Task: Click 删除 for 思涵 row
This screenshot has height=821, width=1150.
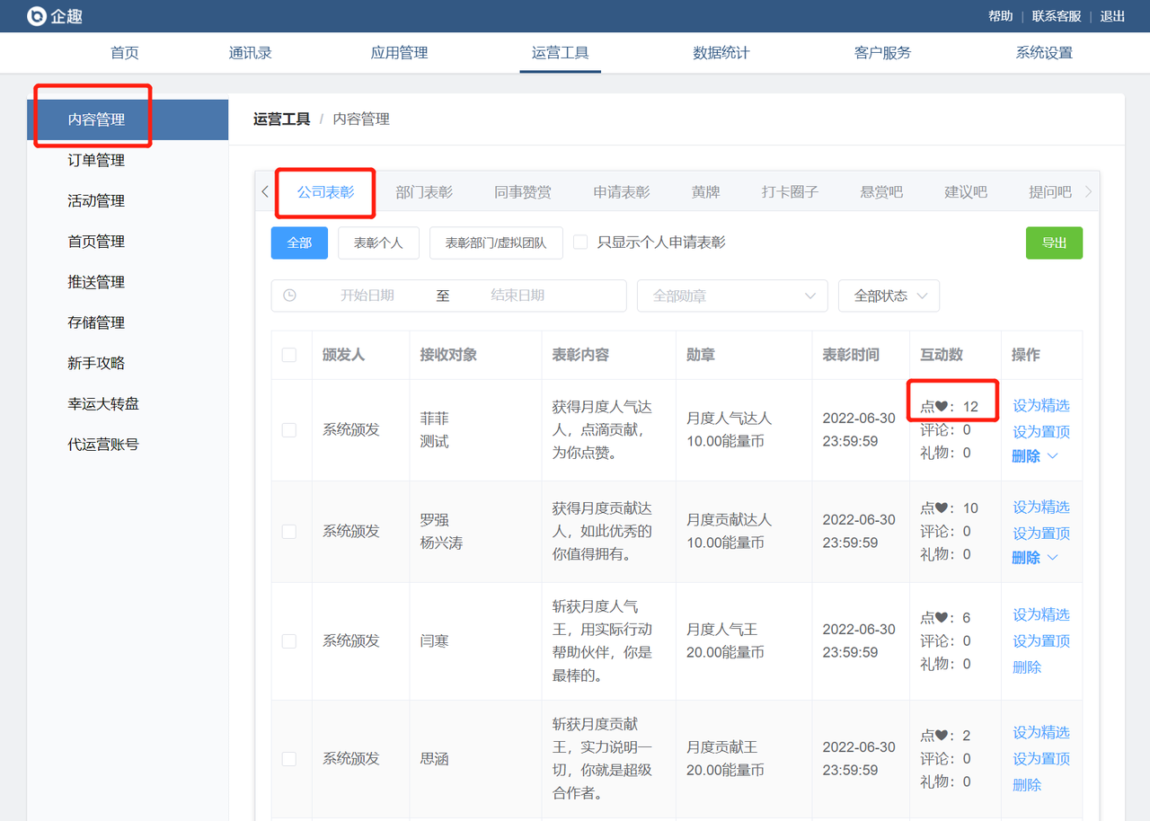Action: pos(1027,785)
